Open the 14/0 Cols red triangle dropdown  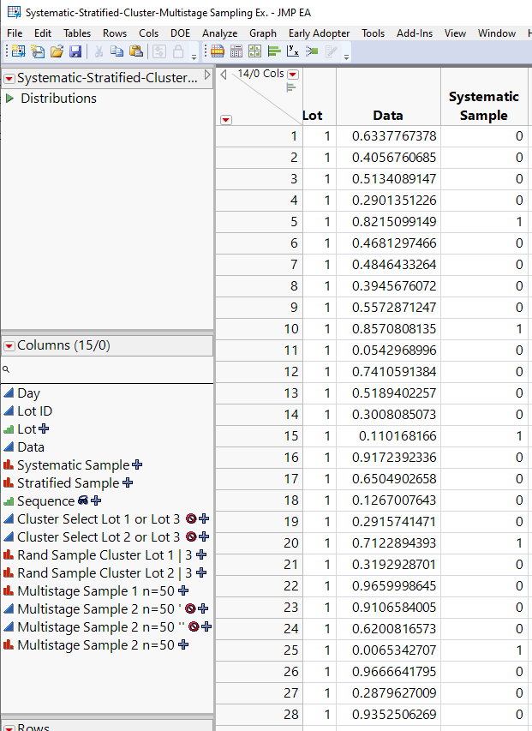(292, 73)
